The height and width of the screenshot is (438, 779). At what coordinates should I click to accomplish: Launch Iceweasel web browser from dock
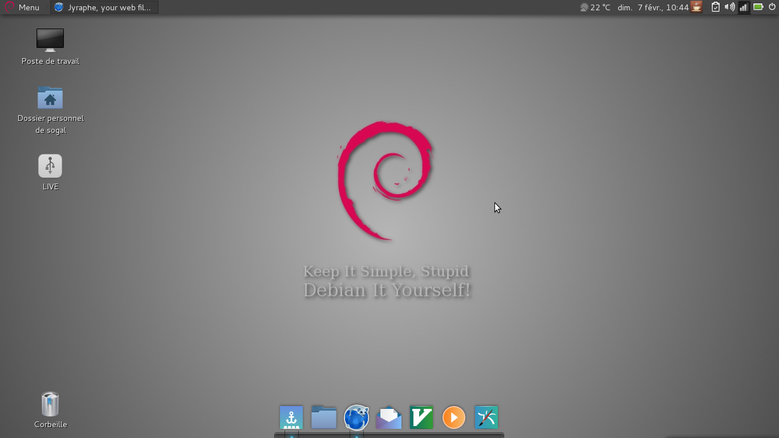point(356,417)
